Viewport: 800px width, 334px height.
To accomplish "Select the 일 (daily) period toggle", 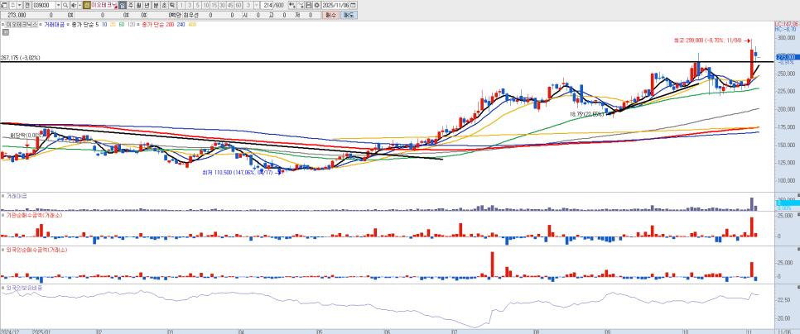I will tap(123, 5).
